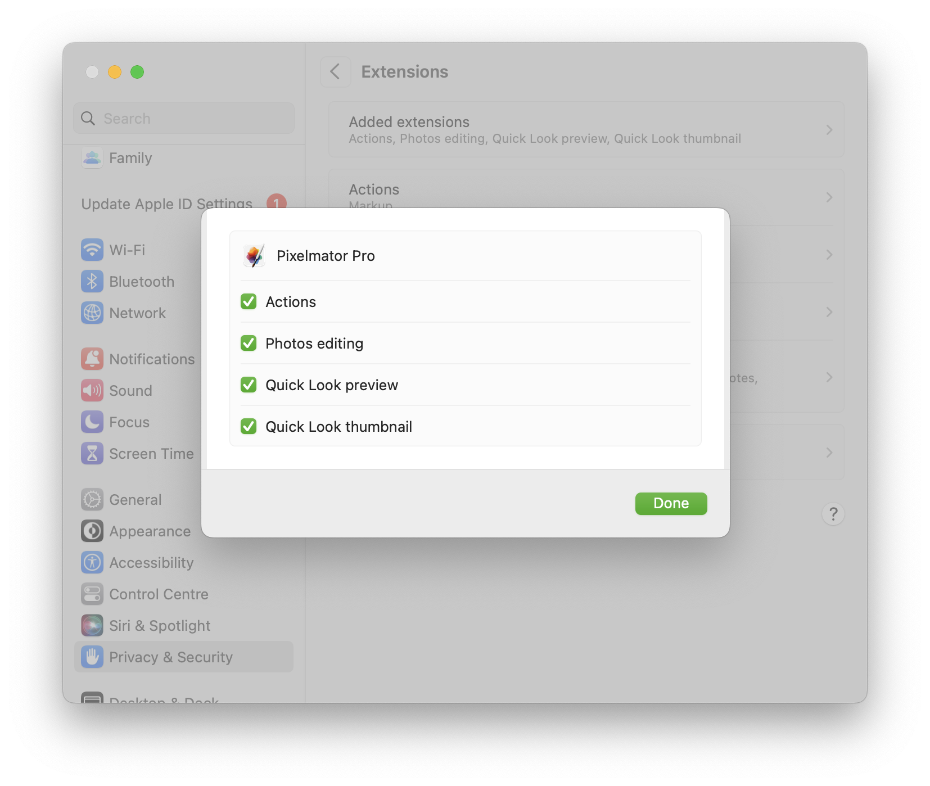Select Control Centre in the sidebar
This screenshot has height=786, width=930.
184,594
